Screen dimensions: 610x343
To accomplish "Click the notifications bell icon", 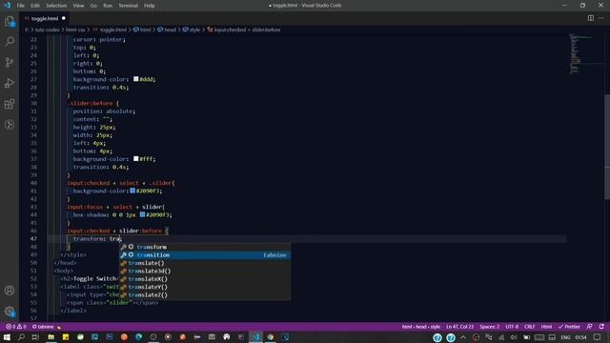I will point(601,327).
